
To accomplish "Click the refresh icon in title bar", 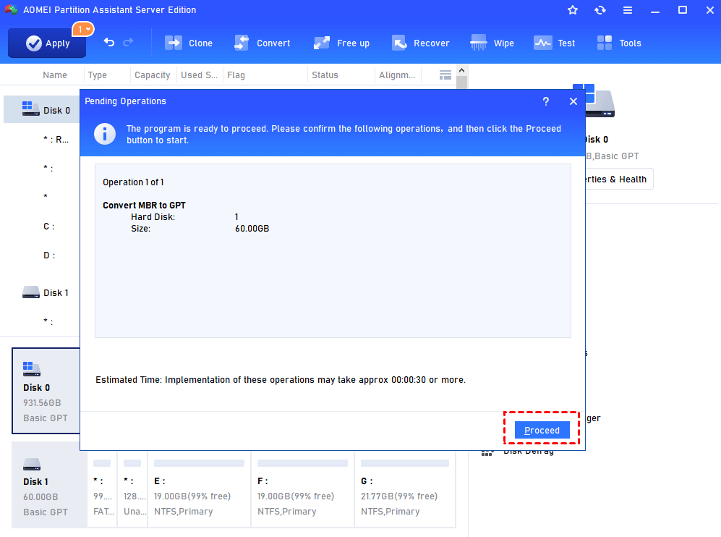I will tap(600, 10).
